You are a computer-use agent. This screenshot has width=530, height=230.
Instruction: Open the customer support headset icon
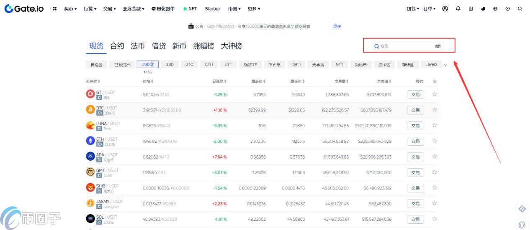[522, 225]
